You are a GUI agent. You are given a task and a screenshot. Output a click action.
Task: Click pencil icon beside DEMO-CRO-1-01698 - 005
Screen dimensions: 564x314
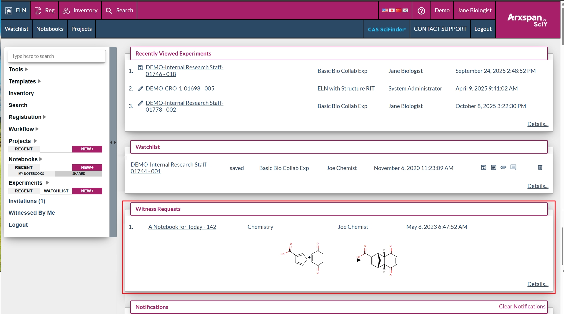pyautogui.click(x=141, y=89)
